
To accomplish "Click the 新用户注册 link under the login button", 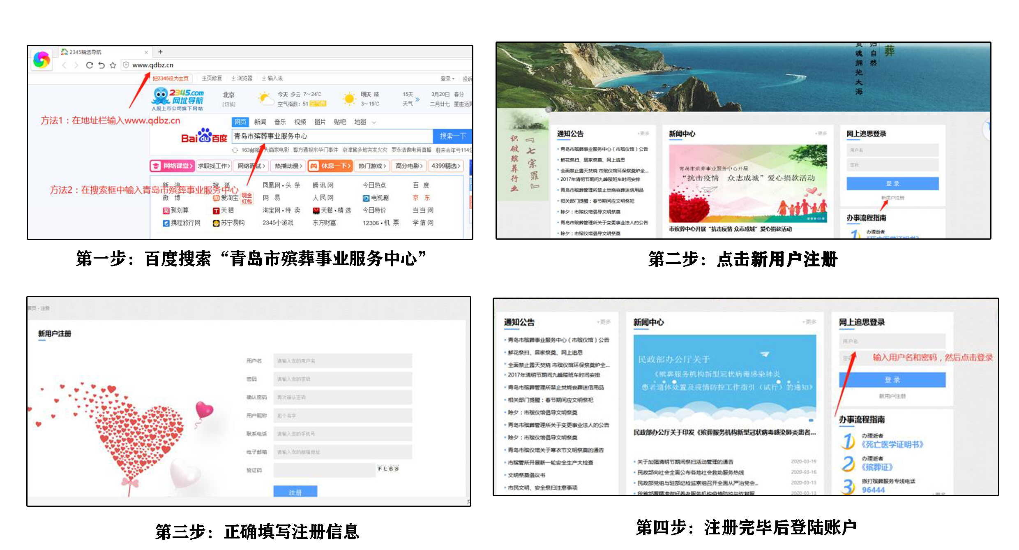I will 892,198.
